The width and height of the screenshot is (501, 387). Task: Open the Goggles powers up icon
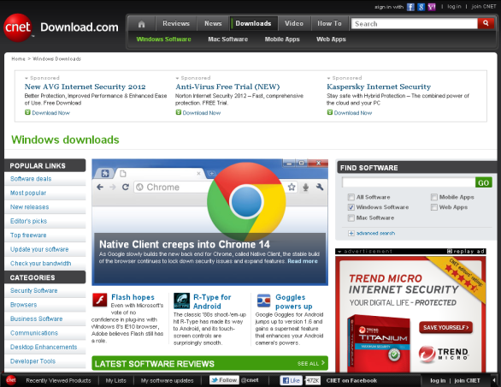pyautogui.click(x=263, y=301)
